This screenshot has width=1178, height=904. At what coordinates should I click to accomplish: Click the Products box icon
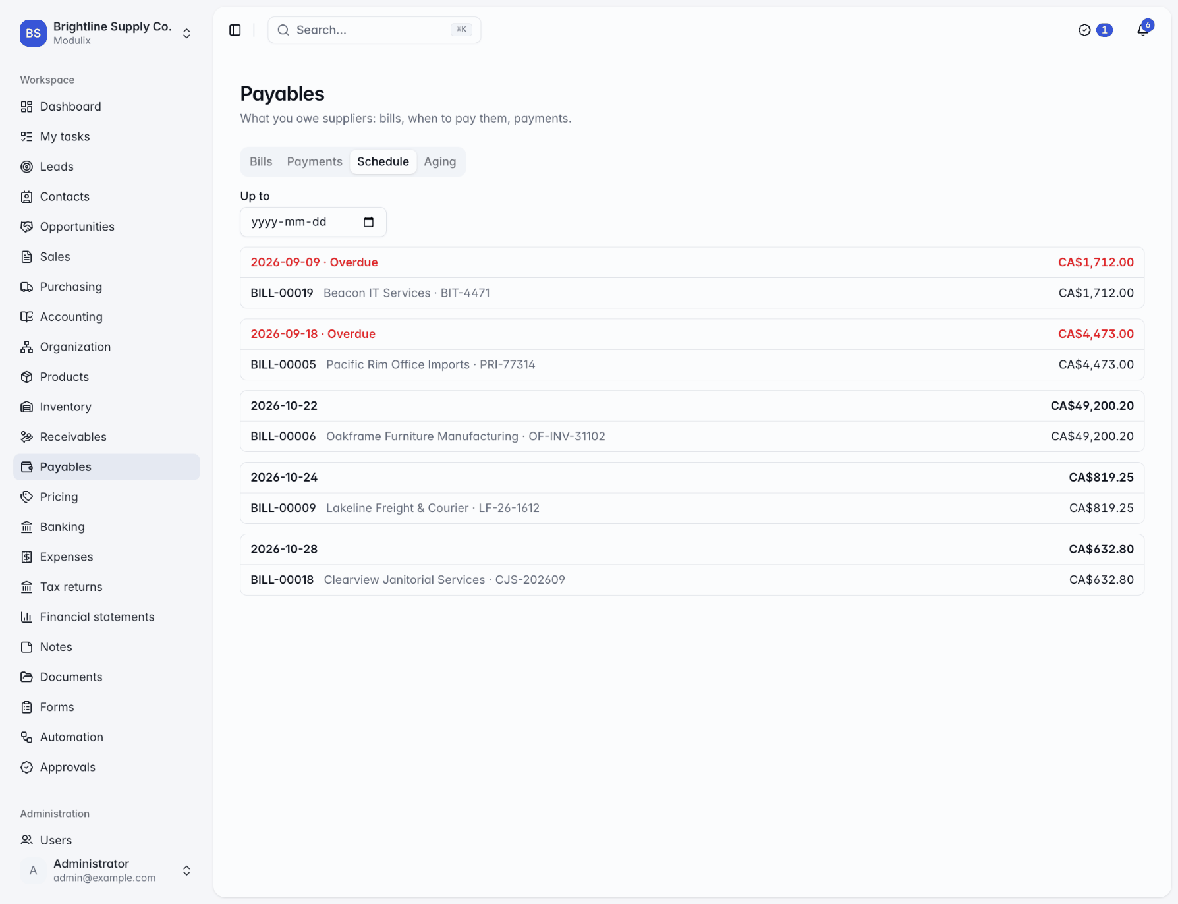point(26,377)
